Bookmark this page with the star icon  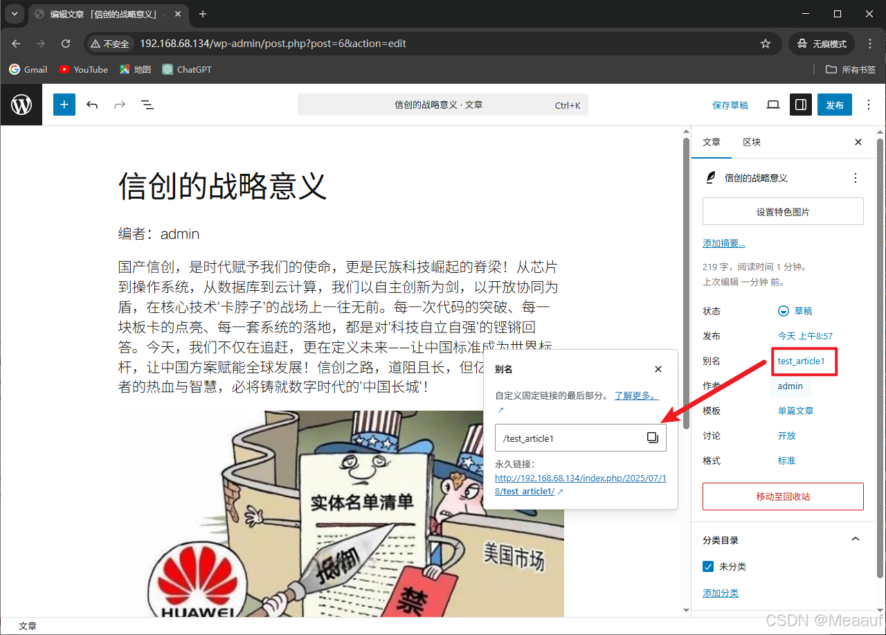pos(766,44)
